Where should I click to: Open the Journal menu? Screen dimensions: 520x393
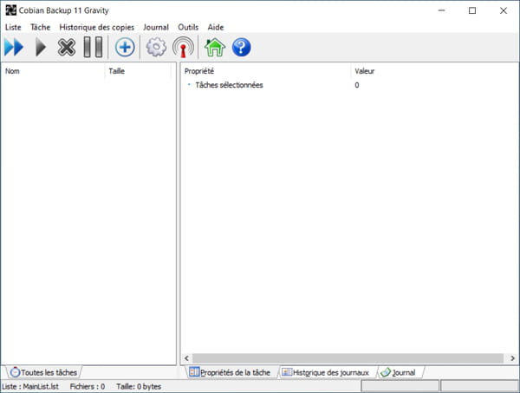156,27
